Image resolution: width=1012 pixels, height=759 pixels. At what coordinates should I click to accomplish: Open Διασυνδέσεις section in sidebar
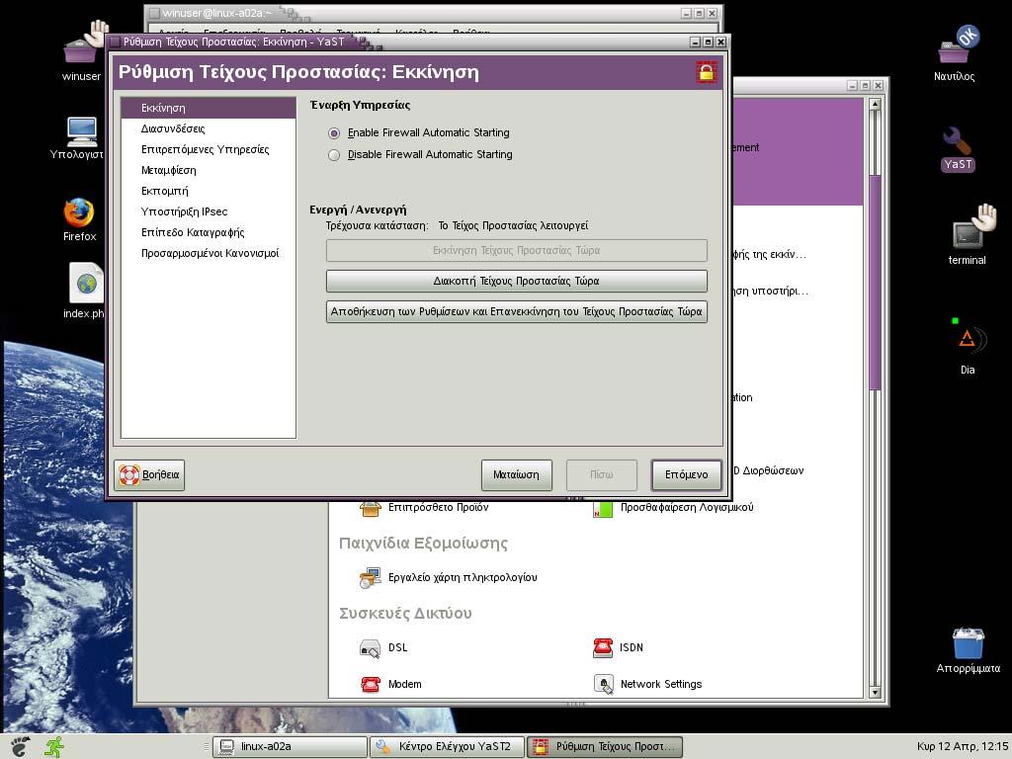click(x=208, y=128)
